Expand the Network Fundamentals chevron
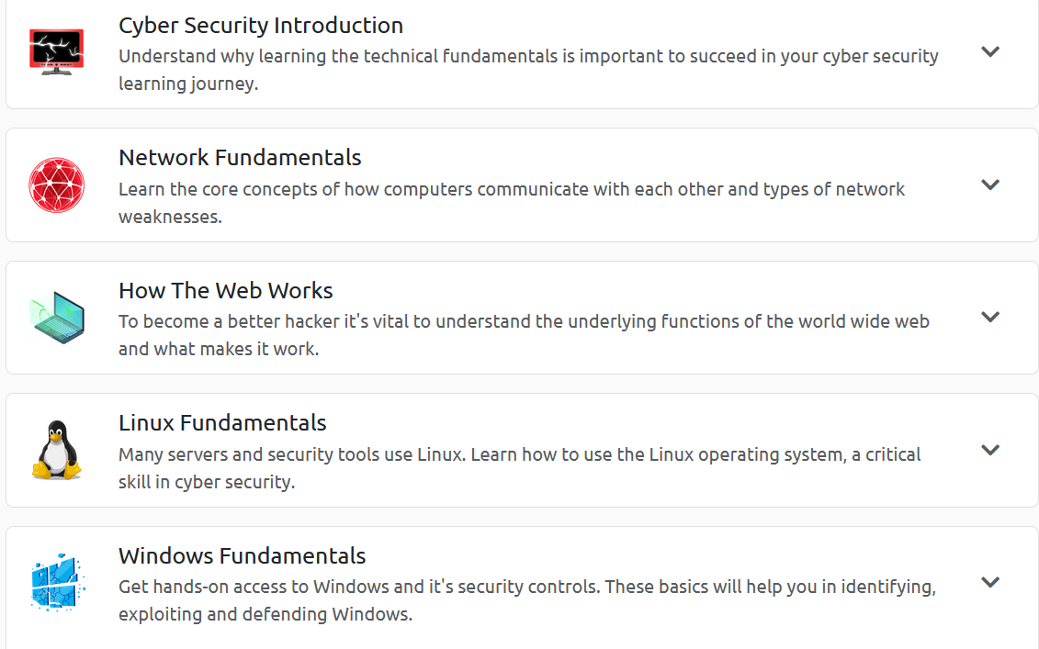Screen dimensions: 1039x649 [989, 185]
